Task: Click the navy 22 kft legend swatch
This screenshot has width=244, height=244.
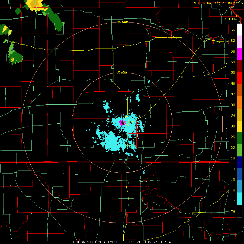Action: [239, 162]
